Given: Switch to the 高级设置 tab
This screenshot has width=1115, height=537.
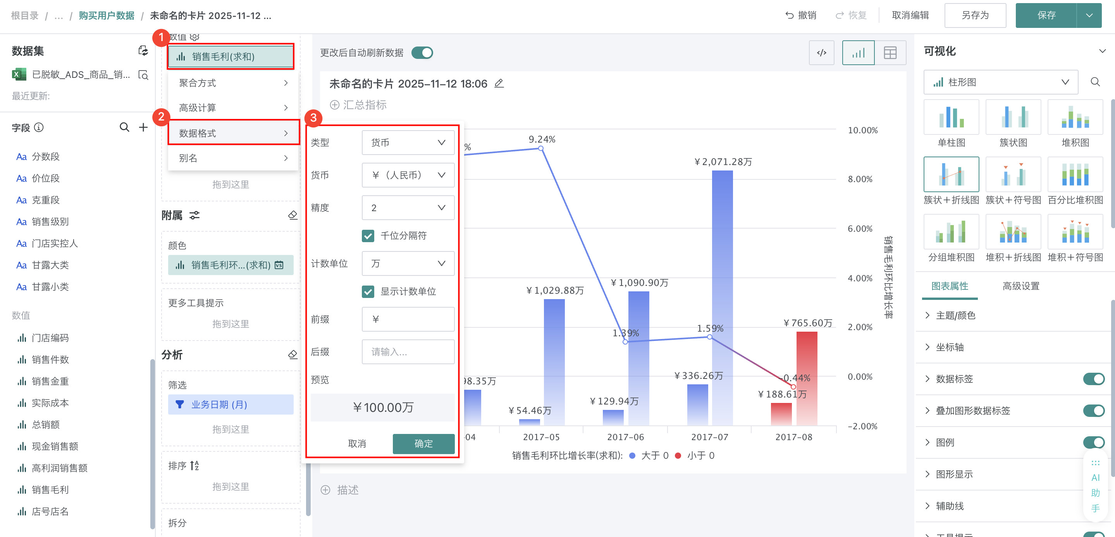Looking at the screenshot, I should 1020,286.
